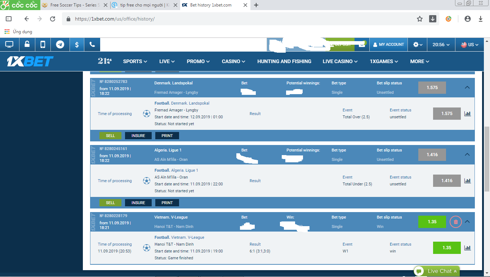Open the Live Chat widget
This screenshot has height=277, width=490.
click(x=437, y=271)
